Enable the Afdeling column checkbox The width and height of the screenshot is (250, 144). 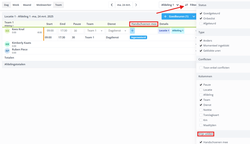201,95
